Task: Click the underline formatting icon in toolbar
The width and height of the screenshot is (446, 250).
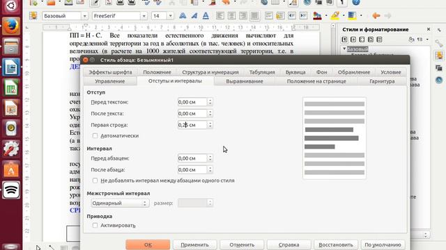Action: [x=206, y=15]
